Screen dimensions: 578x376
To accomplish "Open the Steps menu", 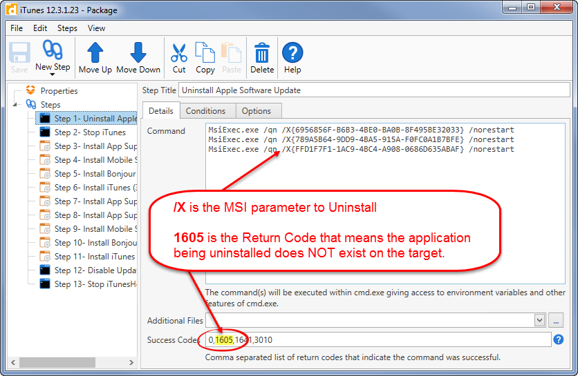I will (x=67, y=28).
